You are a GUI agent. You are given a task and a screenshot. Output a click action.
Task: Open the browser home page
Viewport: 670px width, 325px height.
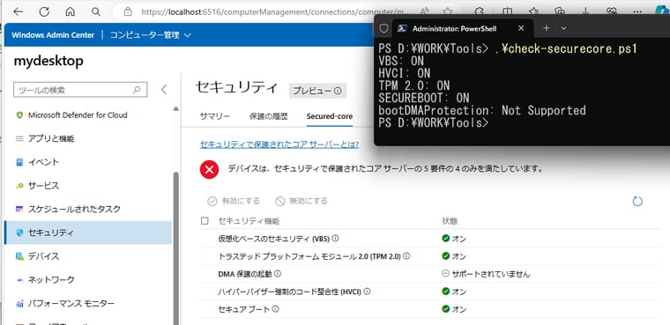click(70, 11)
